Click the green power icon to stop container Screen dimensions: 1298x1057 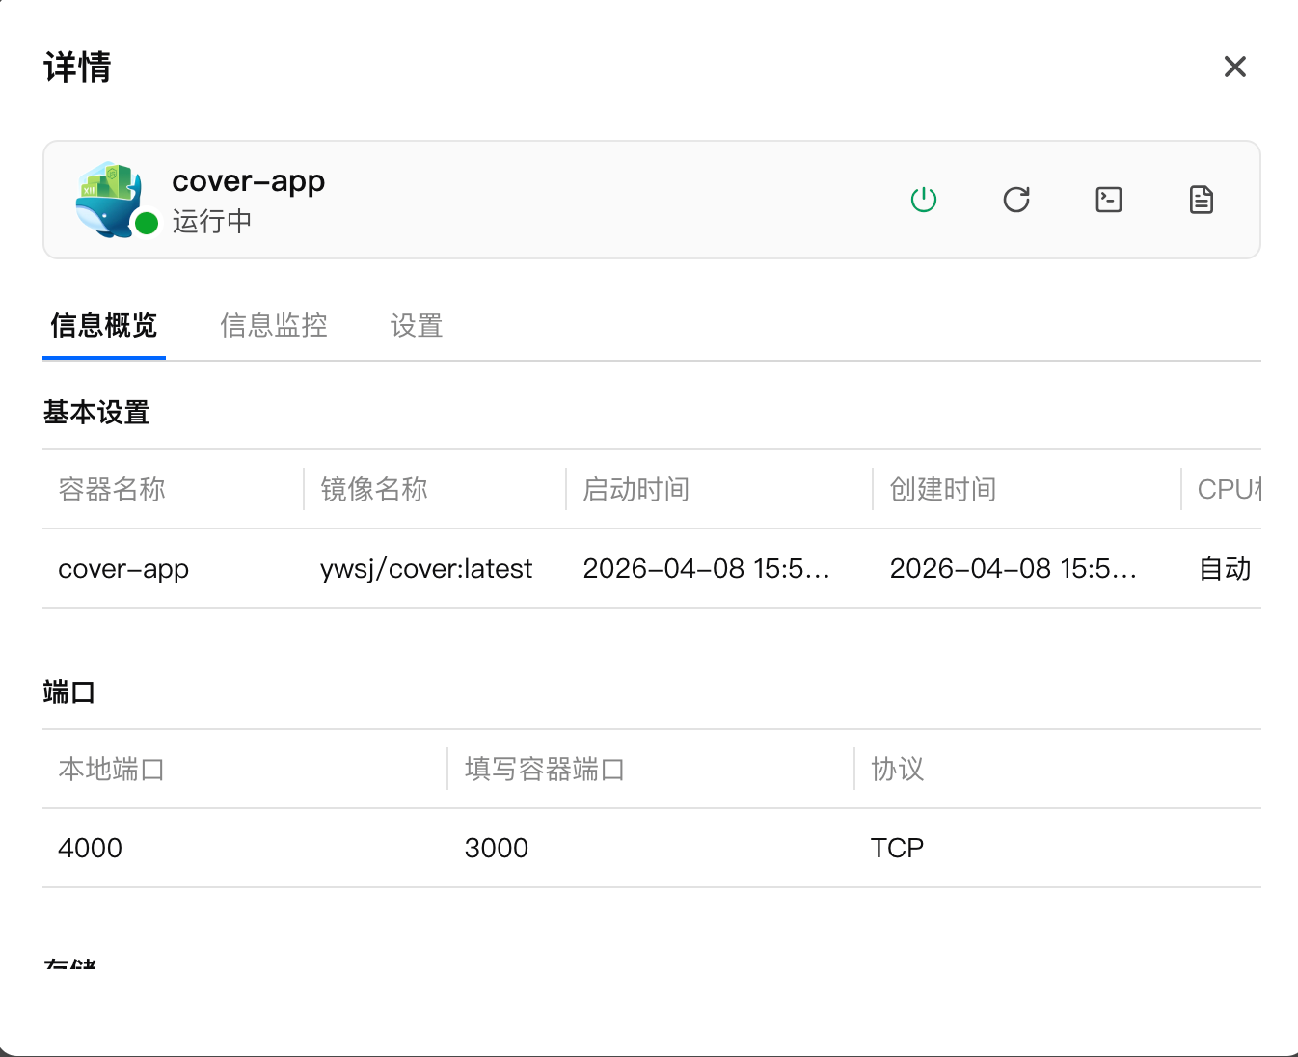923,200
